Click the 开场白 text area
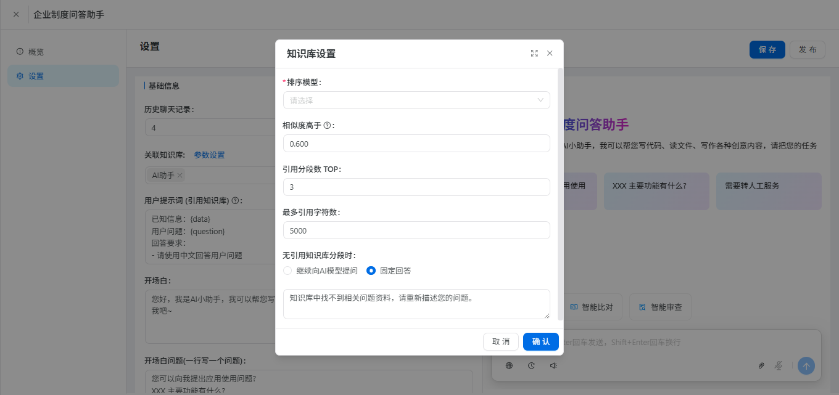Image resolution: width=839 pixels, height=395 pixels. [x=210, y=317]
